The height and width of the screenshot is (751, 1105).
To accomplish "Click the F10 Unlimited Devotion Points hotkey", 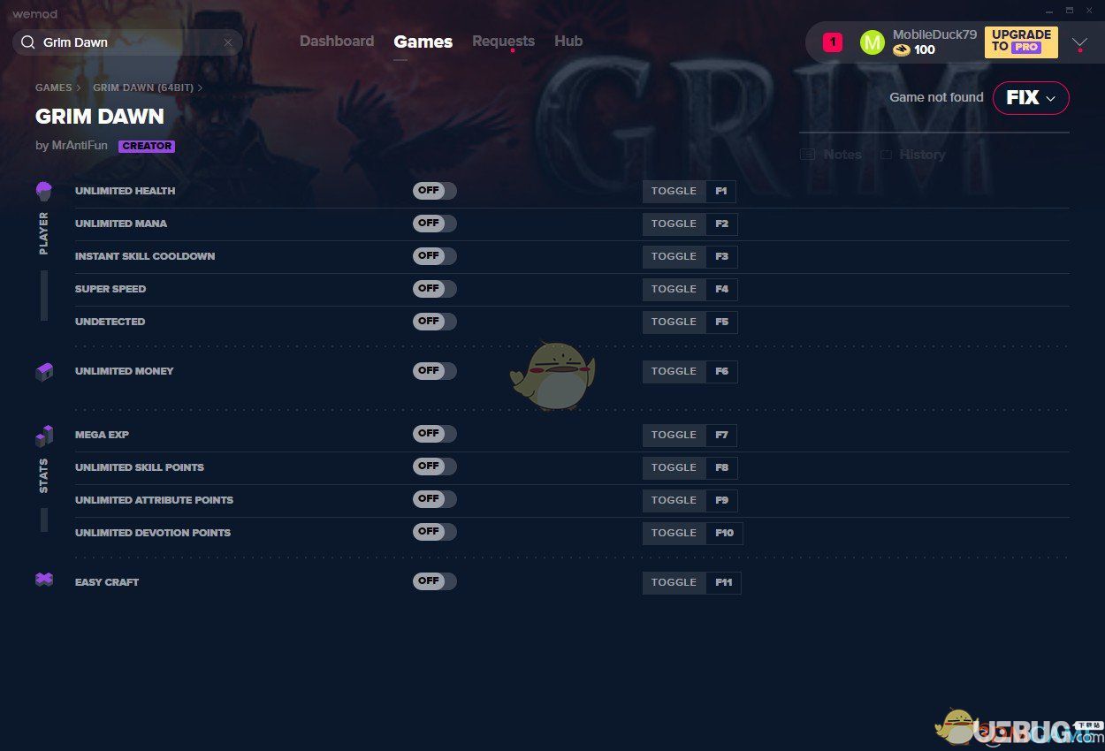I will click(725, 534).
